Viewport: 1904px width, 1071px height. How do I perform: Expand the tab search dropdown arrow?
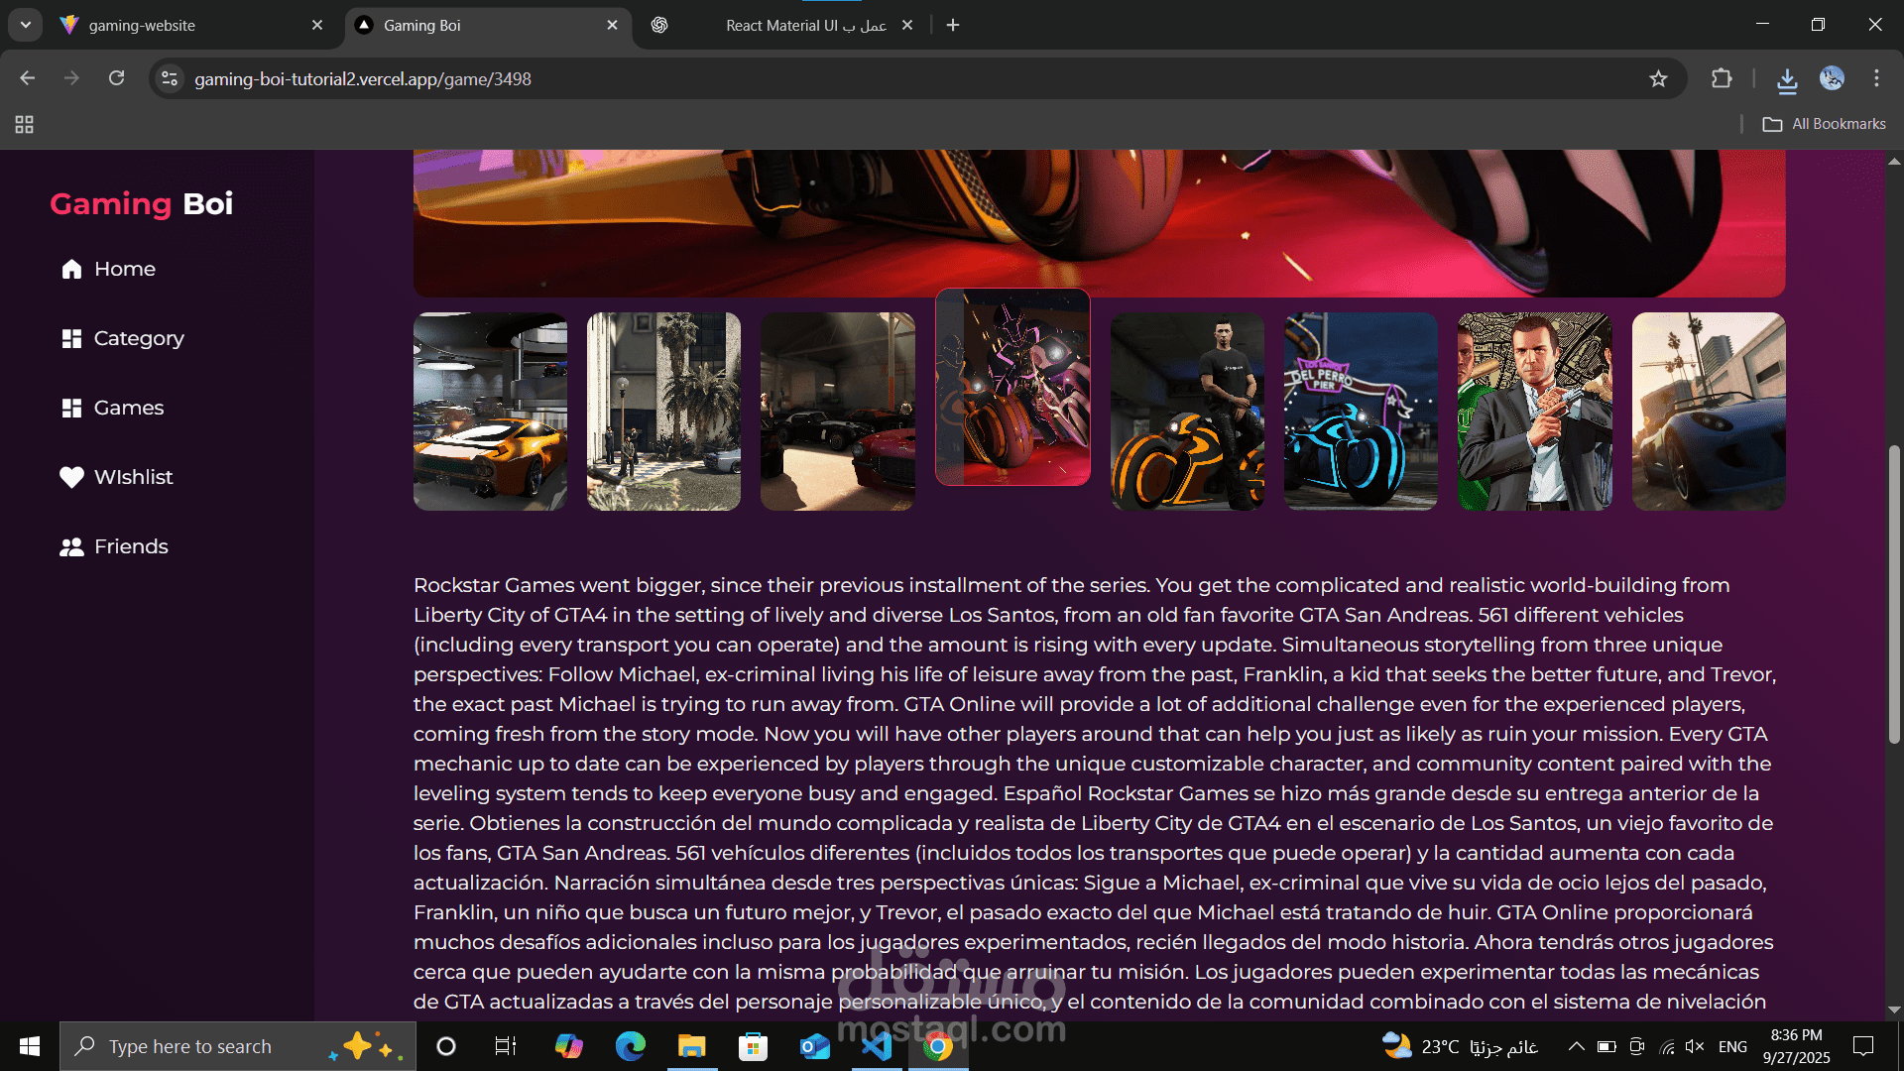point(25,25)
